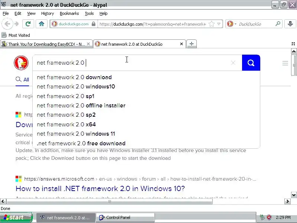Click the DuckDuckGo site identity icon in address bar
This screenshot has height=223, width=297.
[55, 24]
